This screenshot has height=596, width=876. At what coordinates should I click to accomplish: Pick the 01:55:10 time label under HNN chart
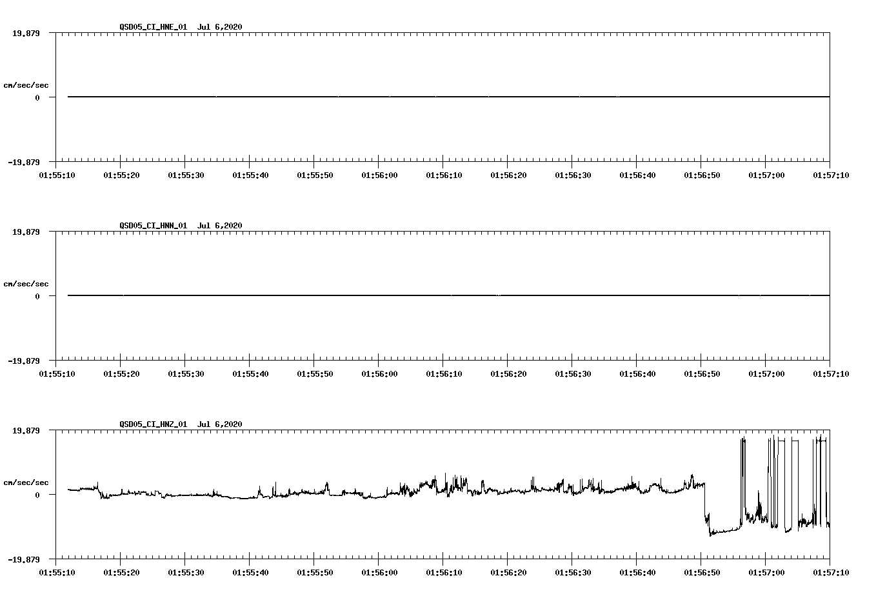click(56, 373)
